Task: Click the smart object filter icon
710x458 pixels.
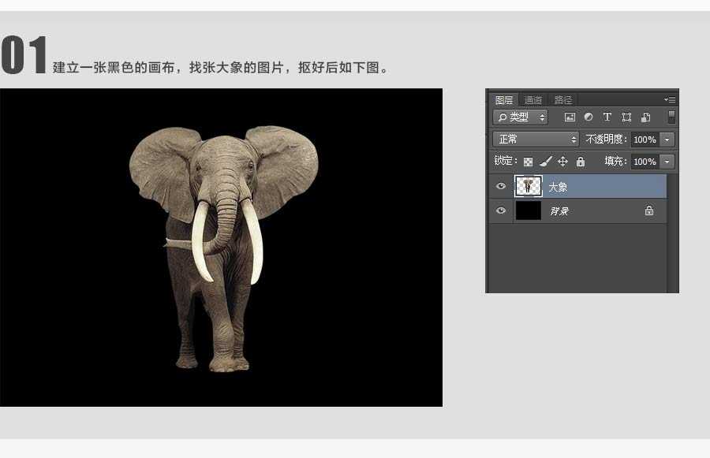Action: [x=645, y=117]
